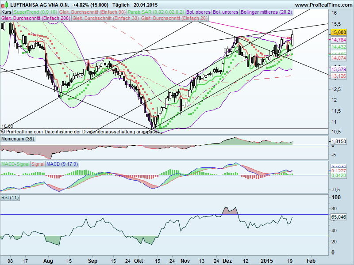Image resolution: width=354 pixels, height=265 pixels.
Task: Click the Bol. oberes label
Action: pos(198,12)
